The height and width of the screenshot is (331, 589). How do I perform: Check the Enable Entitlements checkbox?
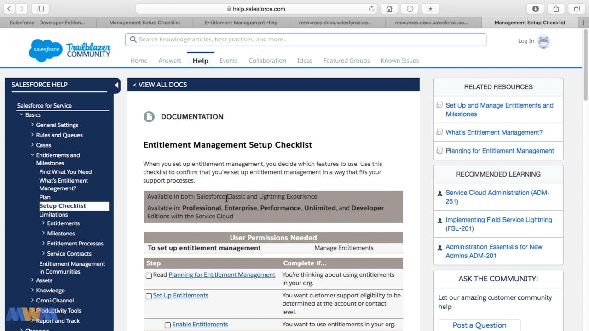[168, 325]
